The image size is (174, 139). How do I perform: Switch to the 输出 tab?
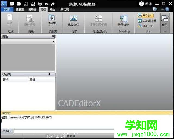pos(53,10)
